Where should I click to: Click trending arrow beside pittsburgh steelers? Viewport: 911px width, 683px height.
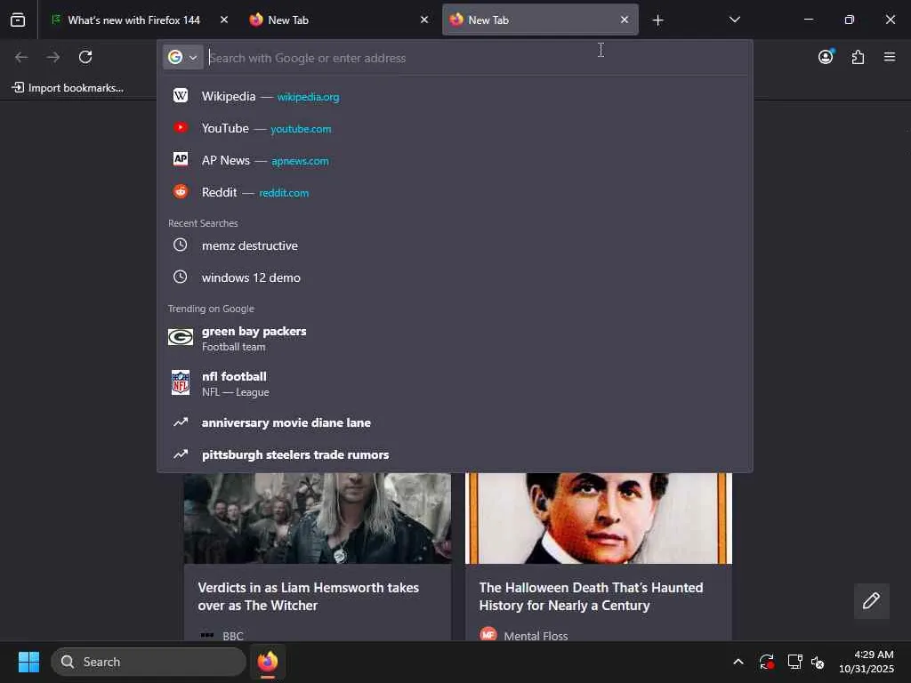181,454
